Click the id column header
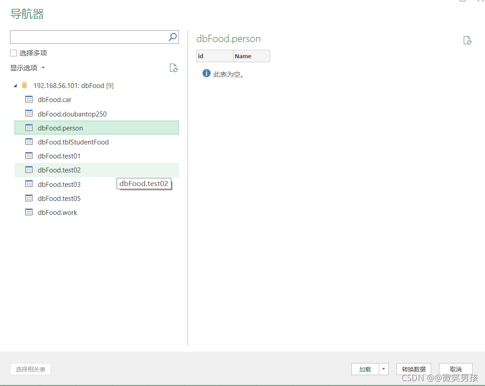Image resolution: width=485 pixels, height=386 pixels. [215, 56]
